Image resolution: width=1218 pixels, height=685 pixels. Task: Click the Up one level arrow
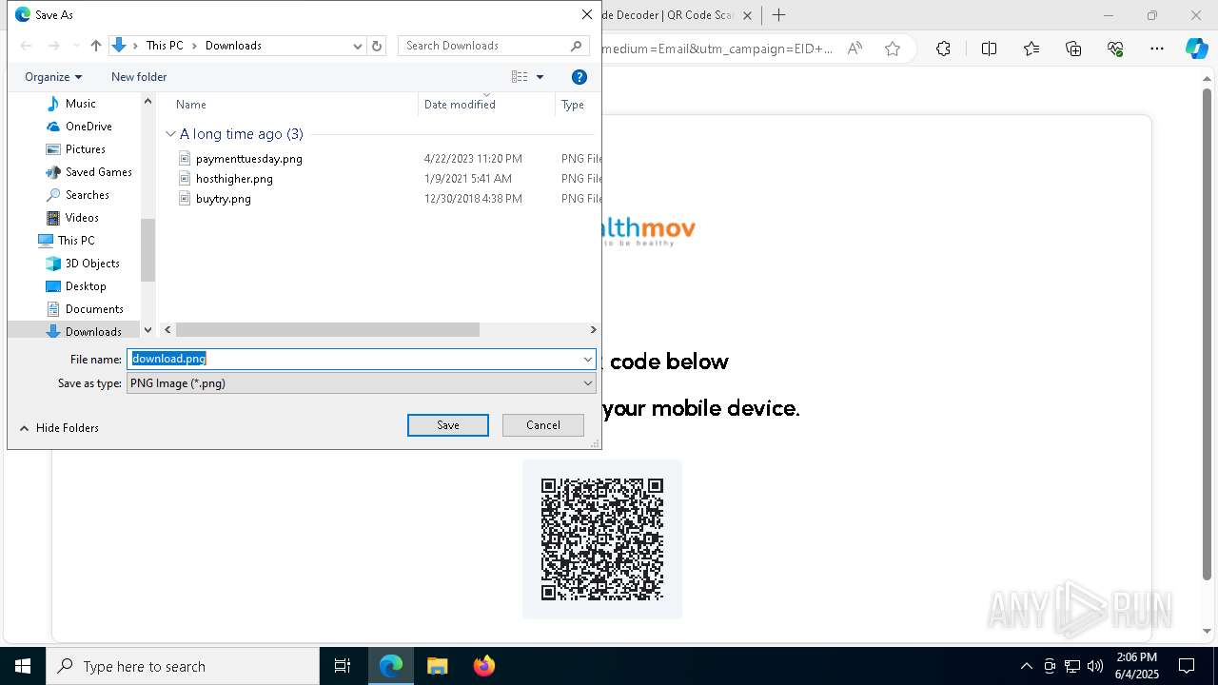click(95, 46)
